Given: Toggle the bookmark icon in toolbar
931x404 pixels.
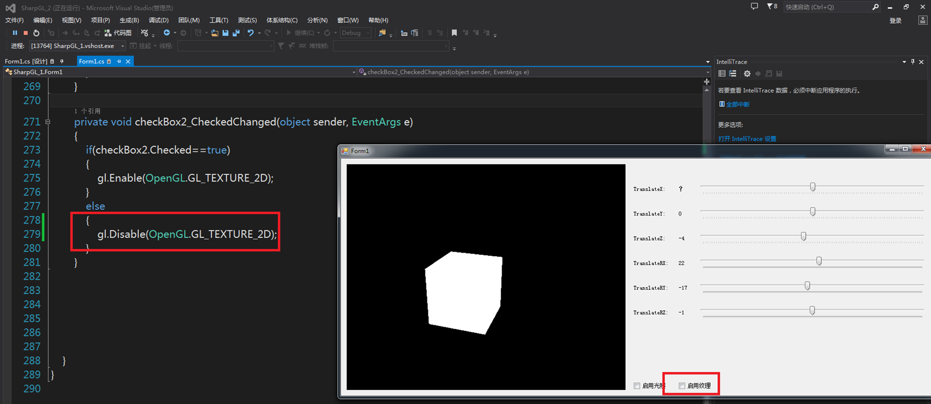Looking at the screenshot, I should [x=454, y=33].
